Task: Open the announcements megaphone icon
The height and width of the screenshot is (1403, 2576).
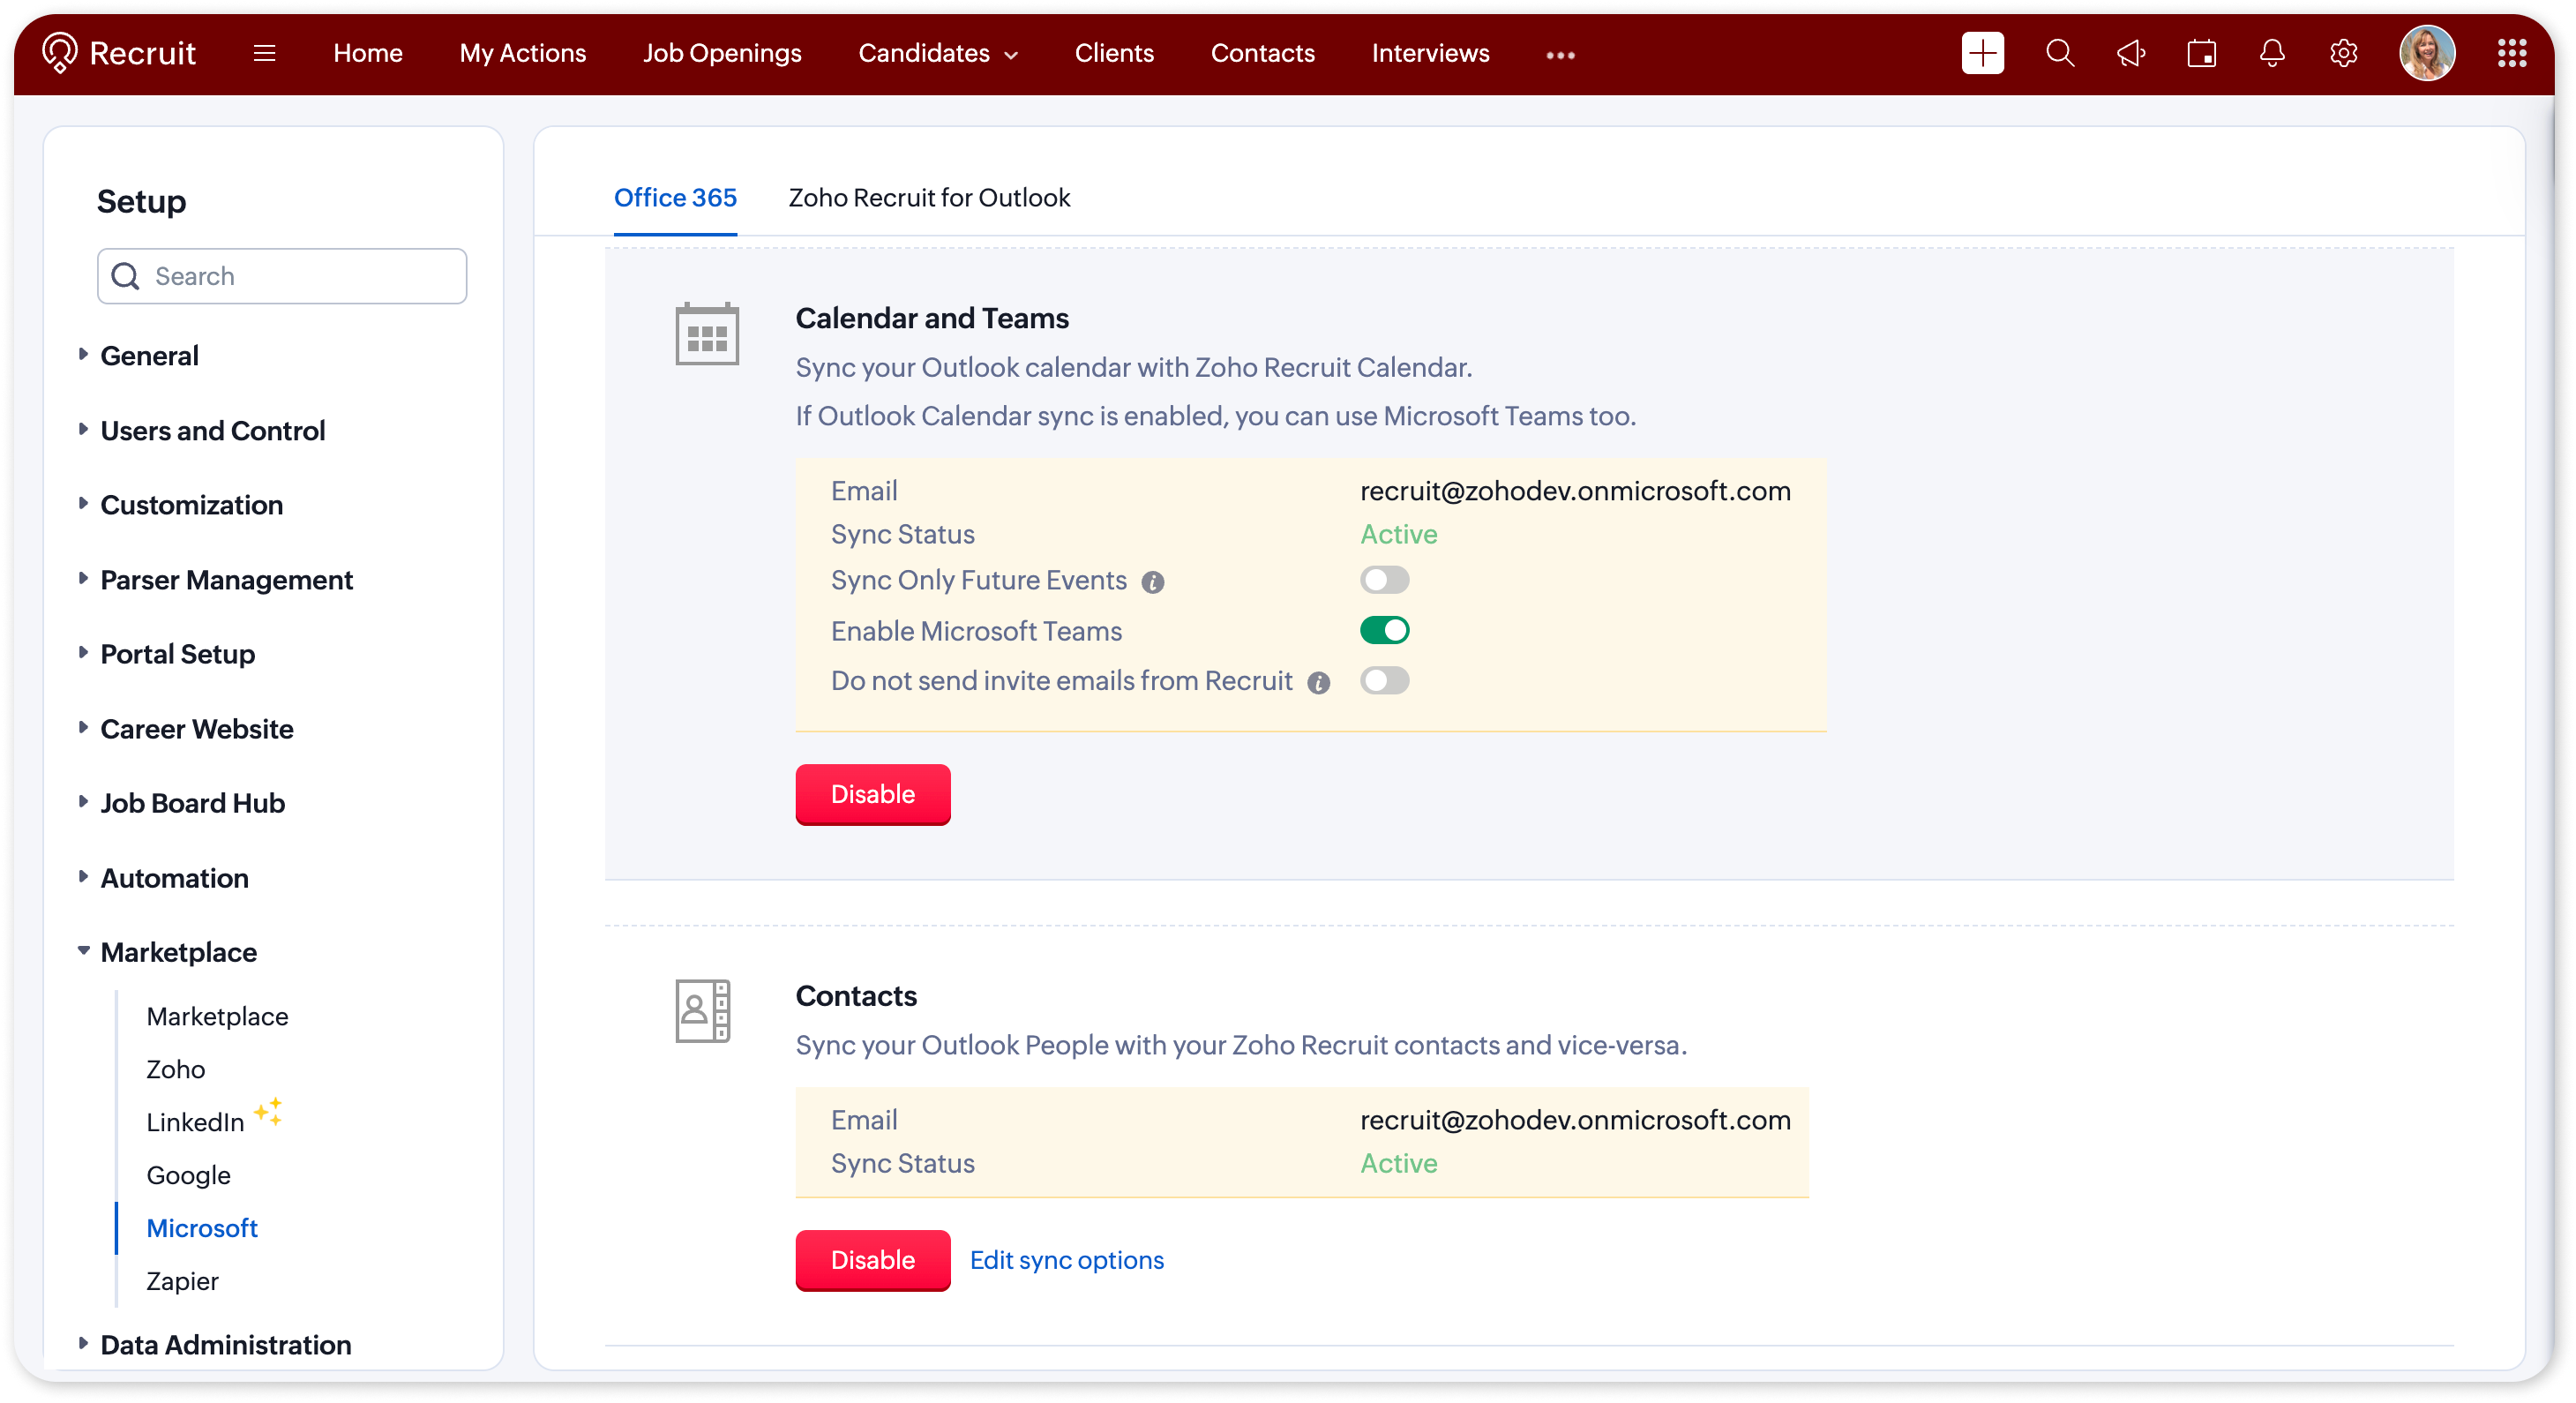Action: 2131,53
